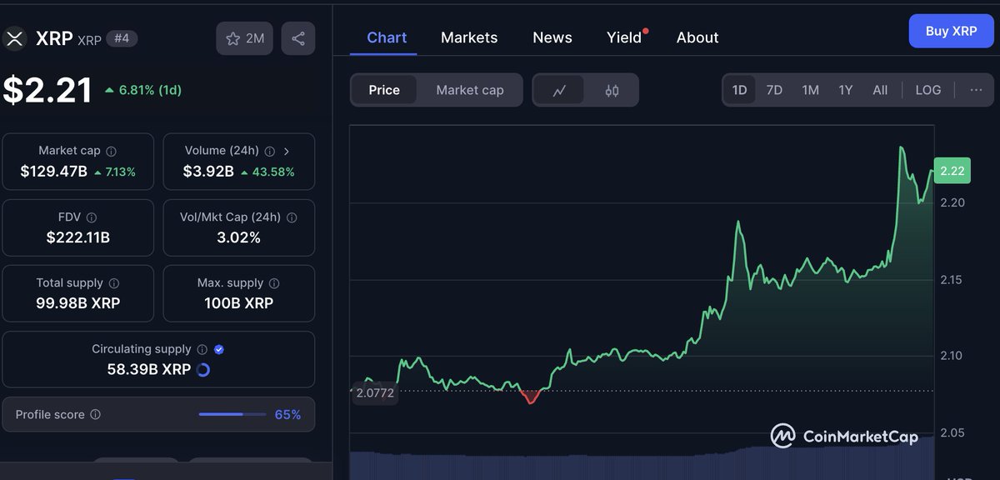Toggle LOG scale on the chart
The image size is (1000, 480).
(928, 90)
